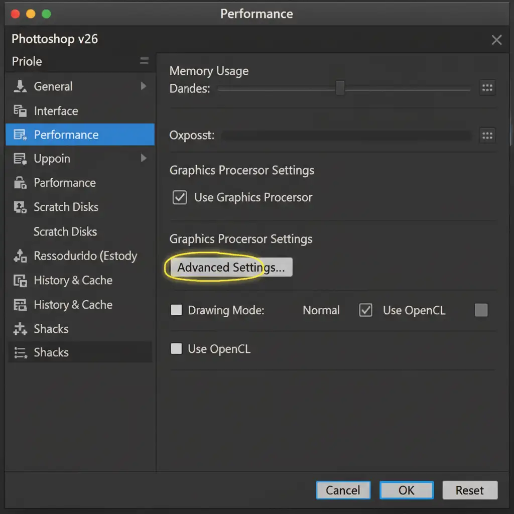
Task: Click the grid icon beside Memory Usage slider
Action: (x=487, y=88)
